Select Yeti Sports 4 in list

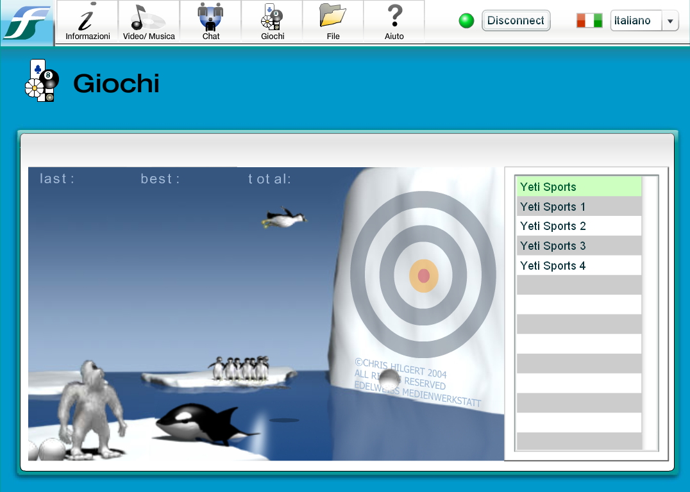click(x=579, y=265)
